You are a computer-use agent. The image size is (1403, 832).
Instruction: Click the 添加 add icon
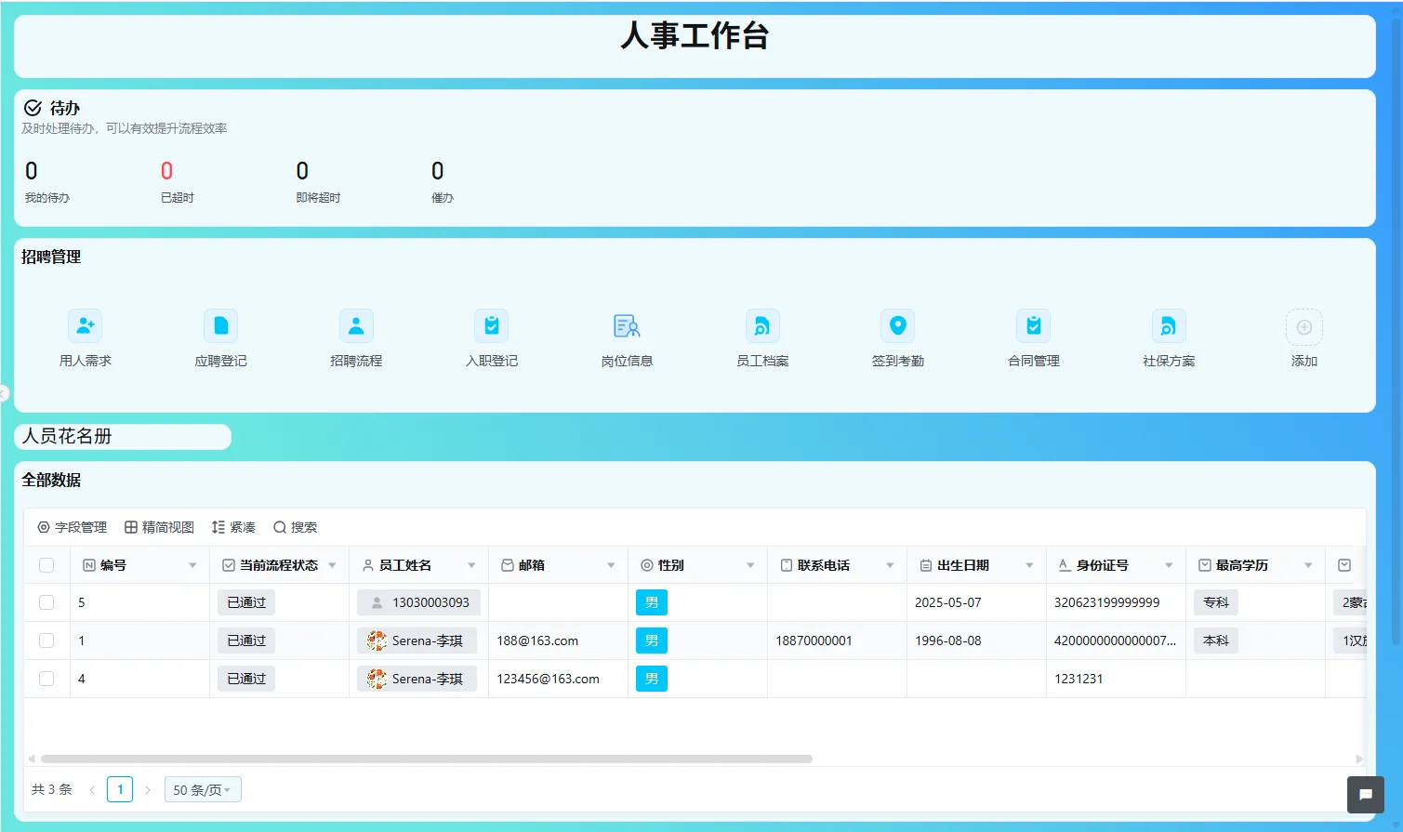coord(1304,337)
